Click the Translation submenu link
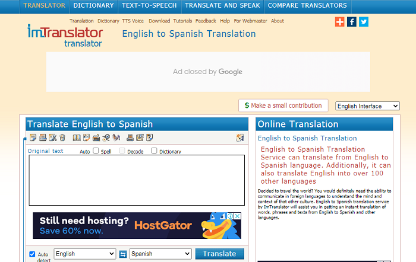Image resolution: width=416 pixels, height=262 pixels. [x=81, y=21]
